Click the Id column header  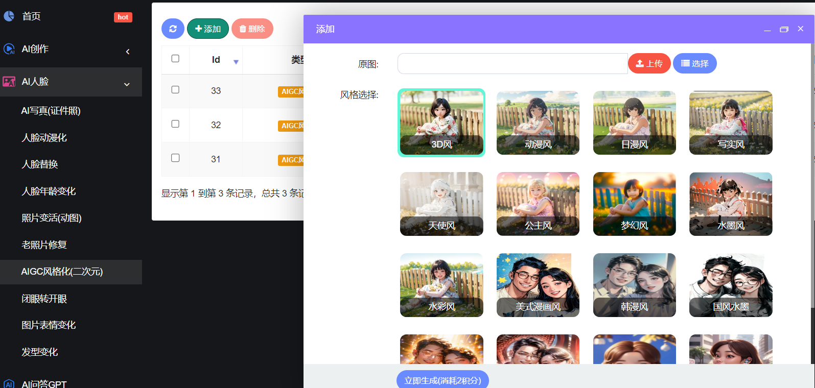216,60
